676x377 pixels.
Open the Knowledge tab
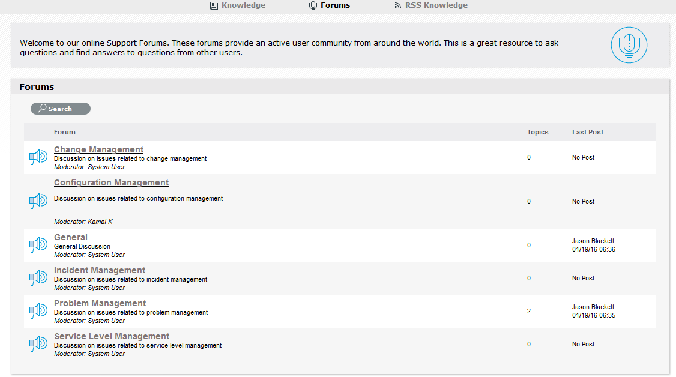(x=238, y=5)
